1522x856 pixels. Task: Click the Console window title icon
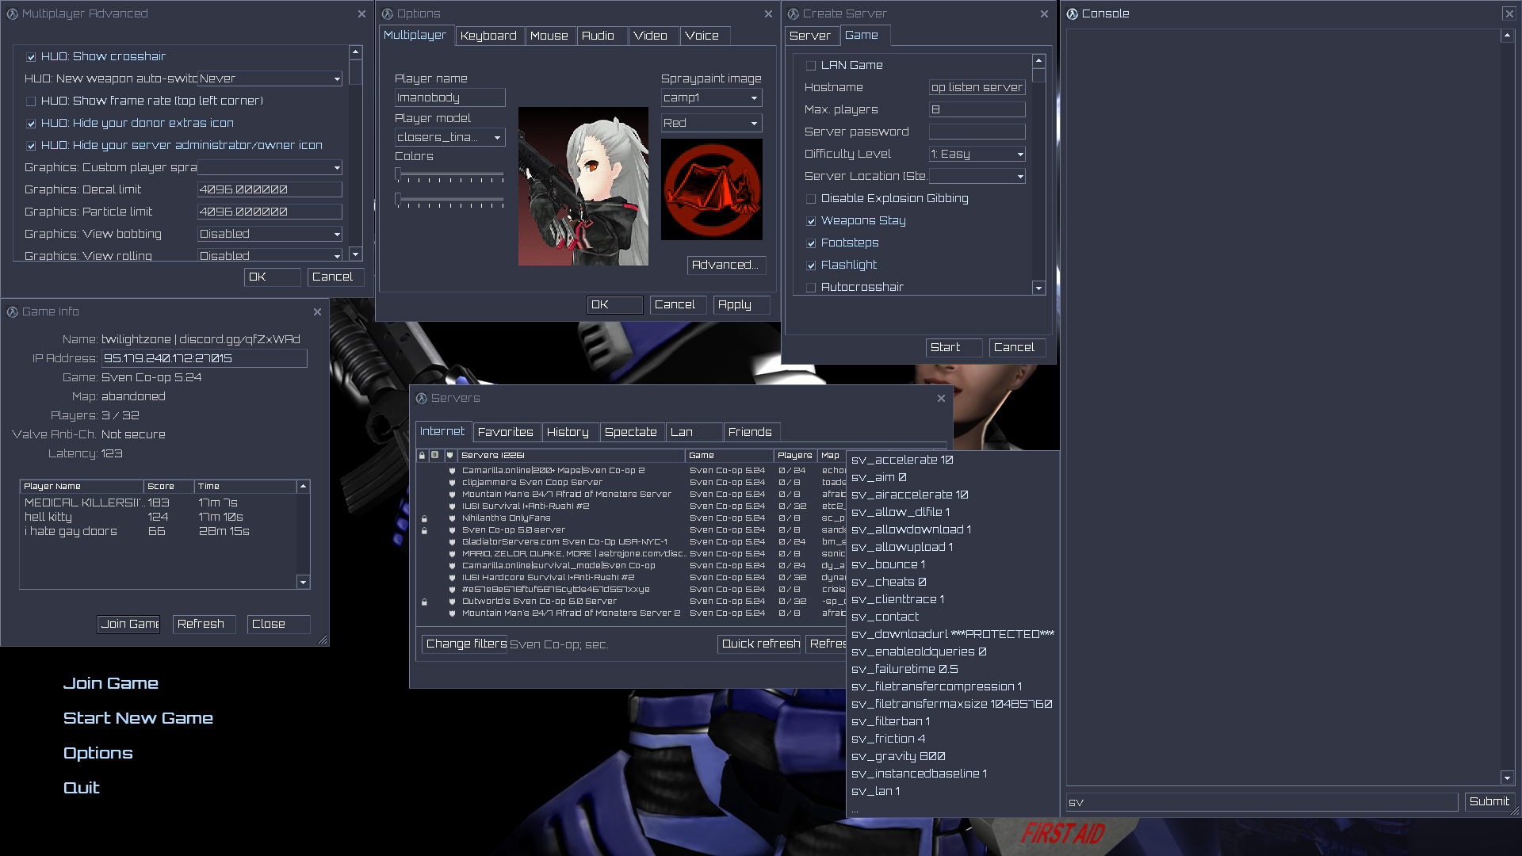click(1073, 14)
